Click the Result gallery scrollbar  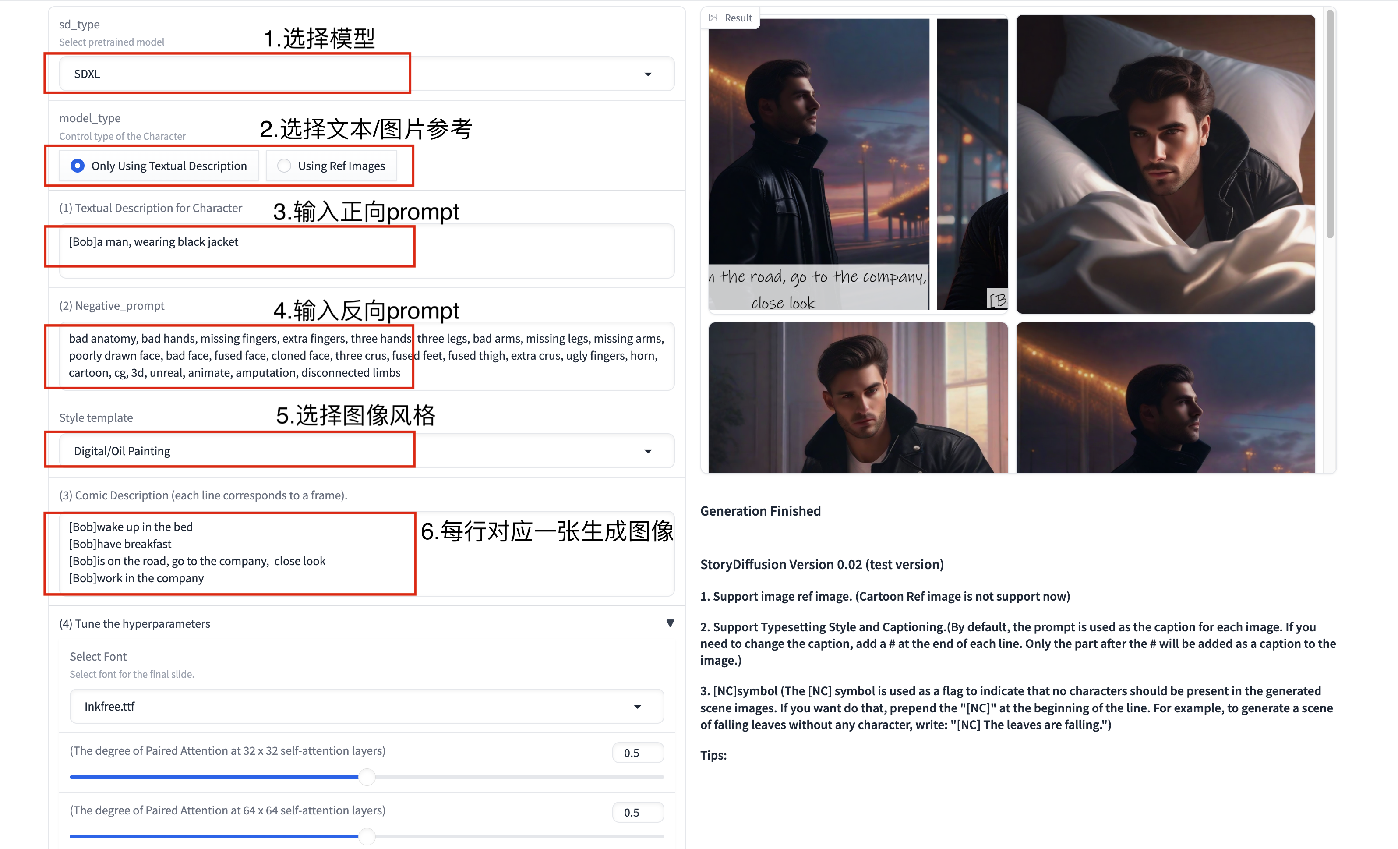[x=1329, y=125]
